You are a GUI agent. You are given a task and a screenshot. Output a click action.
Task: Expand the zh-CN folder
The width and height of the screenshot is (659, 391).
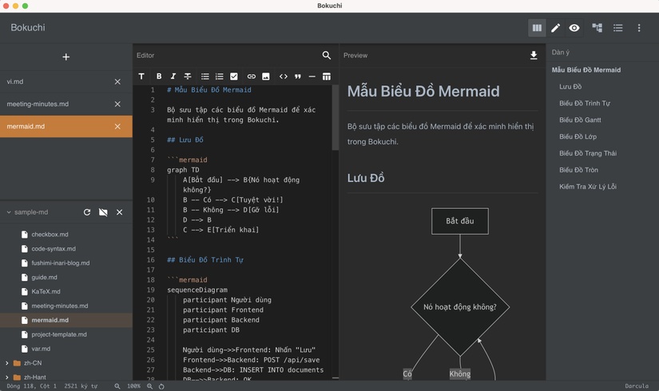6,363
